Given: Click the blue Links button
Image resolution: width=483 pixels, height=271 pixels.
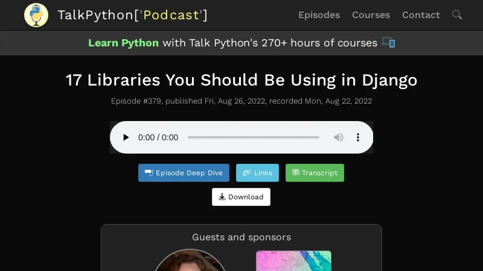Looking at the screenshot, I should click(x=257, y=173).
